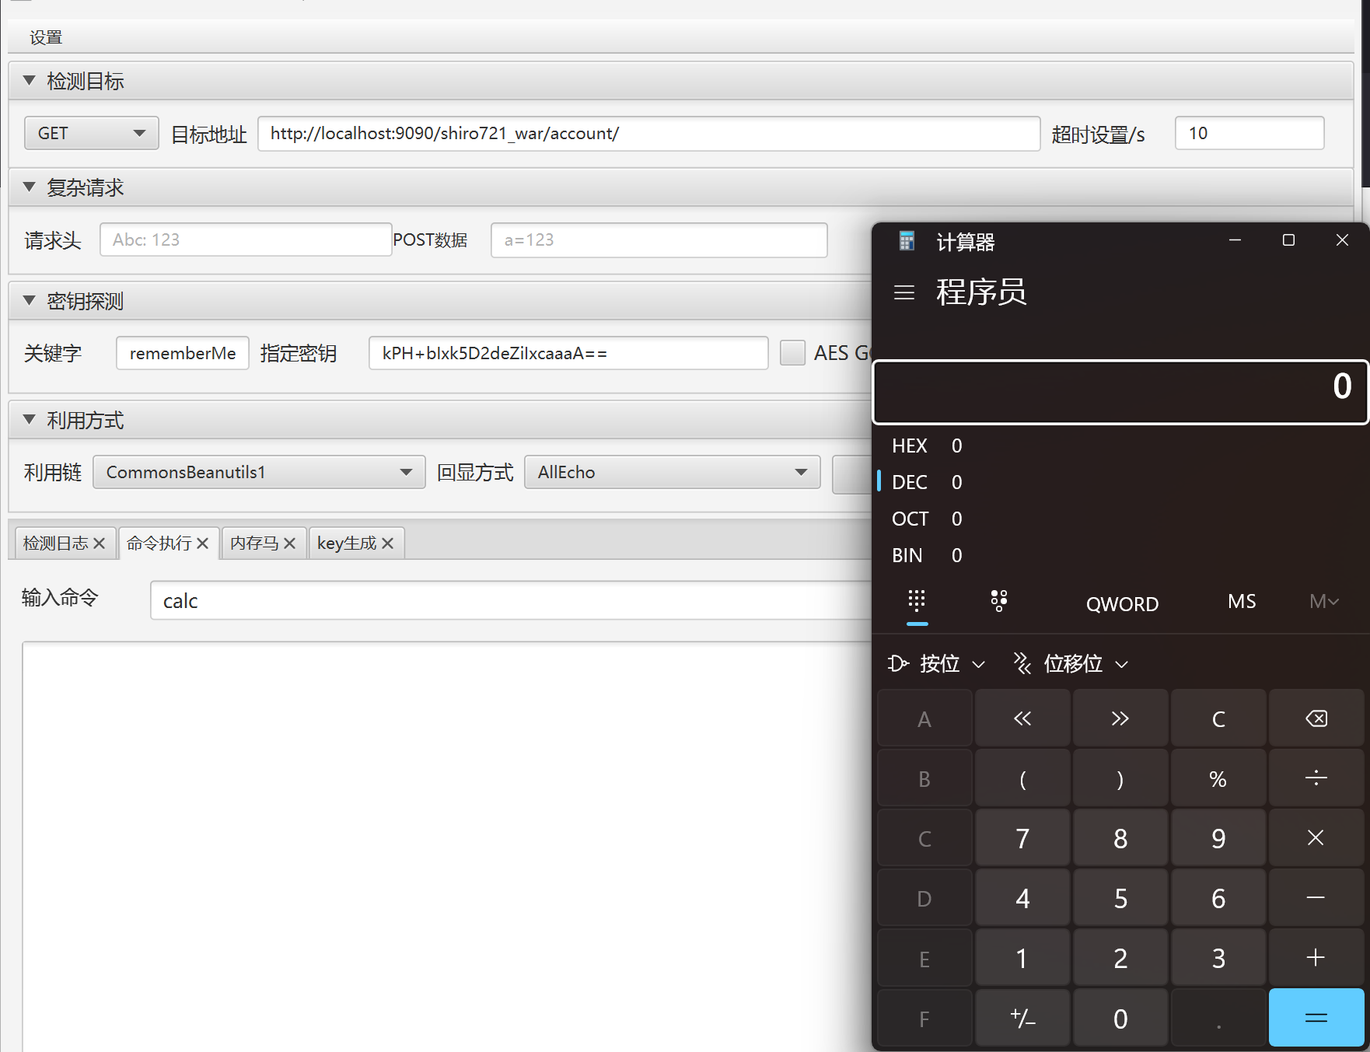Collapse the 利用方式 section
1370x1052 pixels.
[30, 420]
